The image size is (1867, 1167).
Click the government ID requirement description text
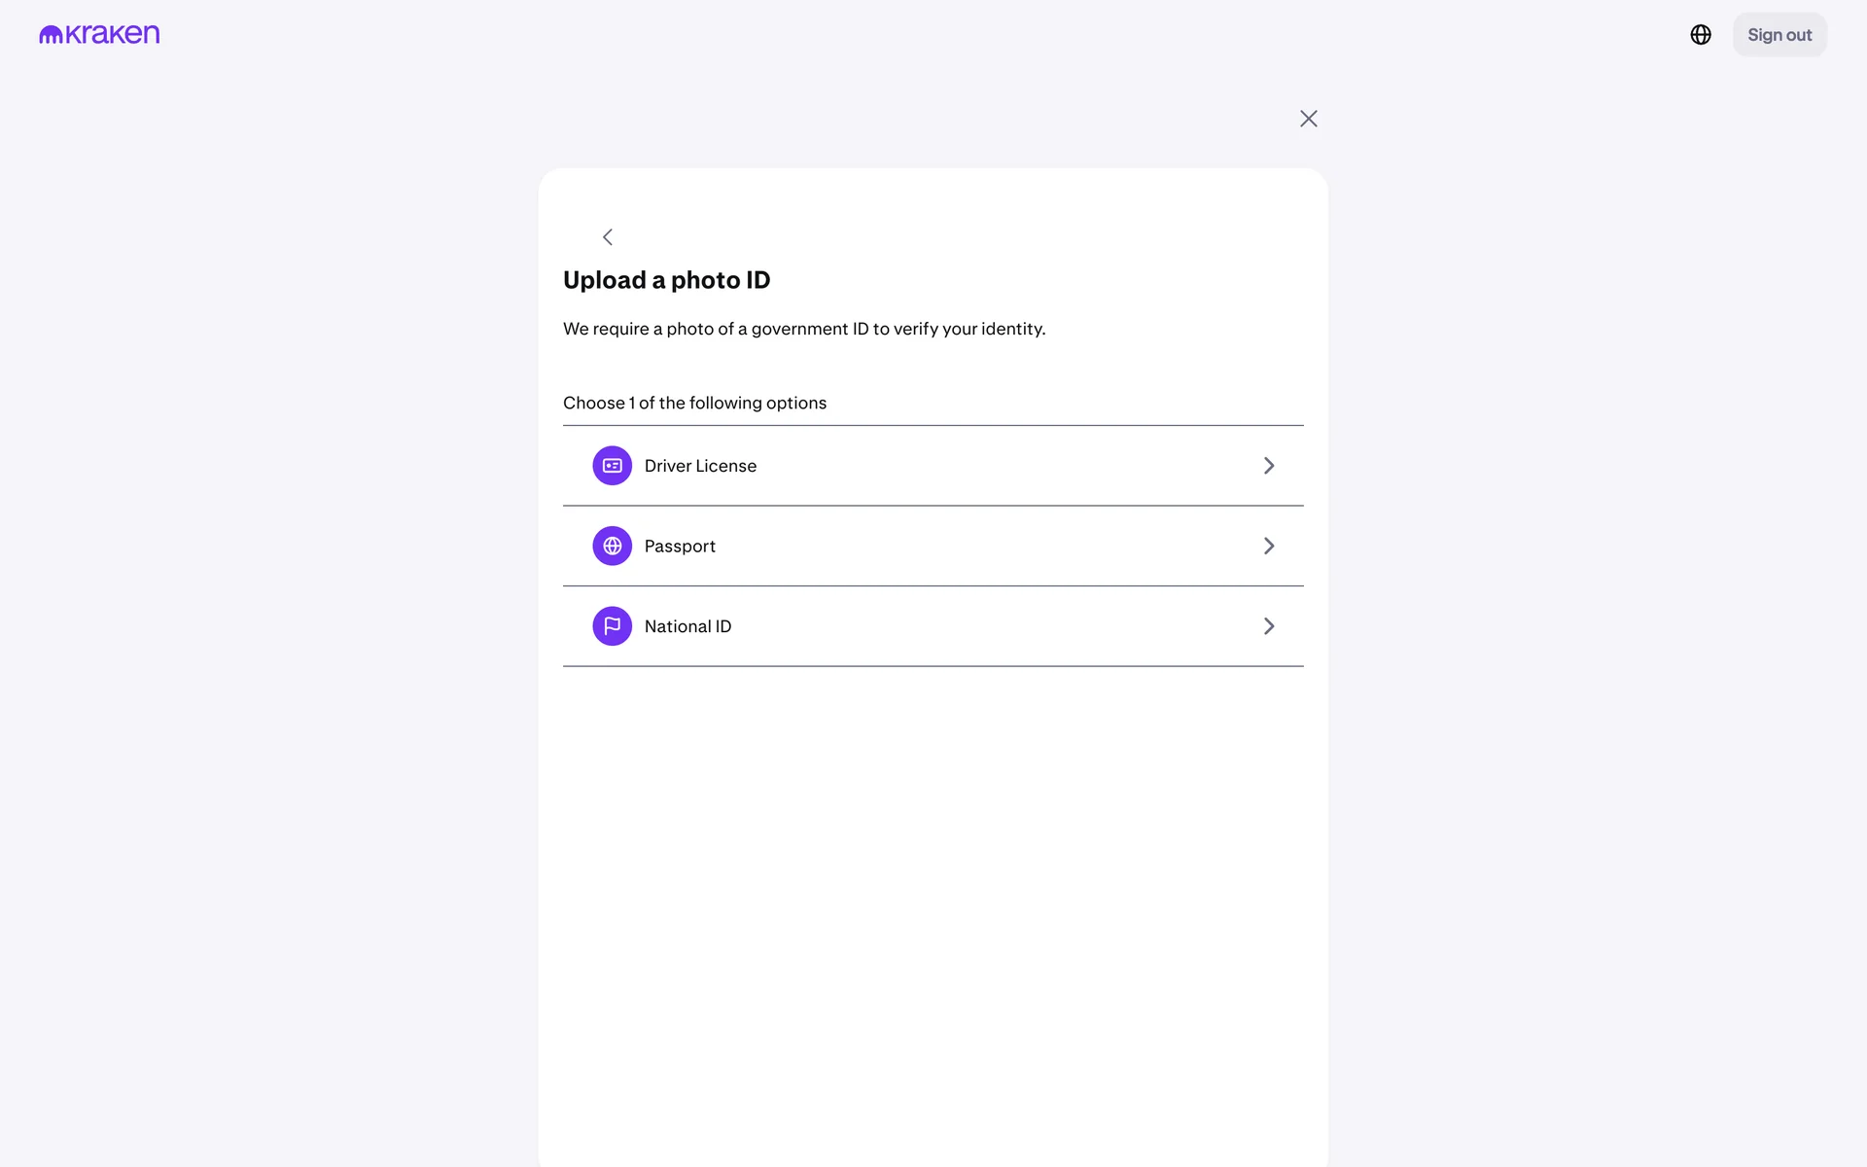804,329
